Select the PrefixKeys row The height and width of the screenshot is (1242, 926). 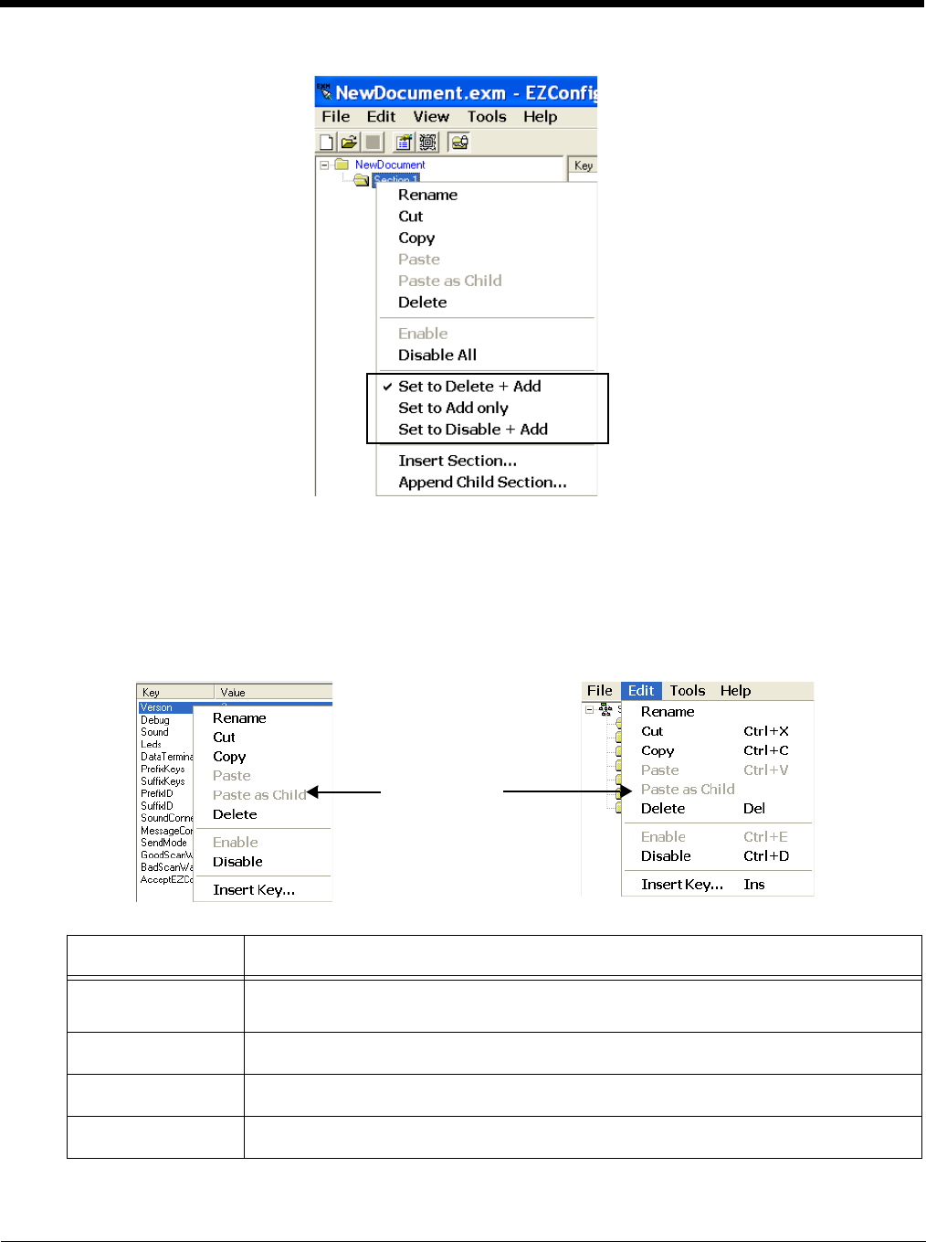click(163, 770)
